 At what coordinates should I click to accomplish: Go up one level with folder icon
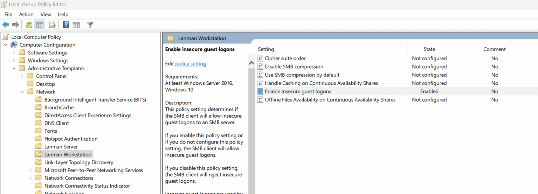tap(29, 25)
